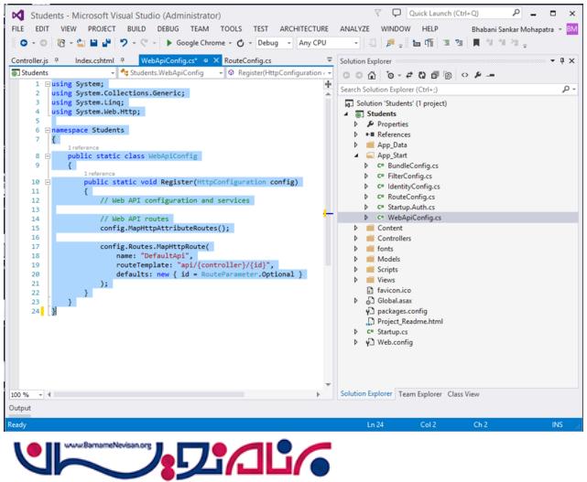
Task: Click the Search Solution Explorer field
Action: click(453, 90)
